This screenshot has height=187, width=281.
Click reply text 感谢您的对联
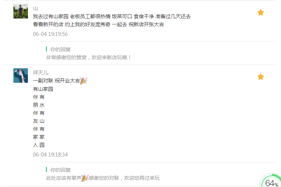point(104,178)
